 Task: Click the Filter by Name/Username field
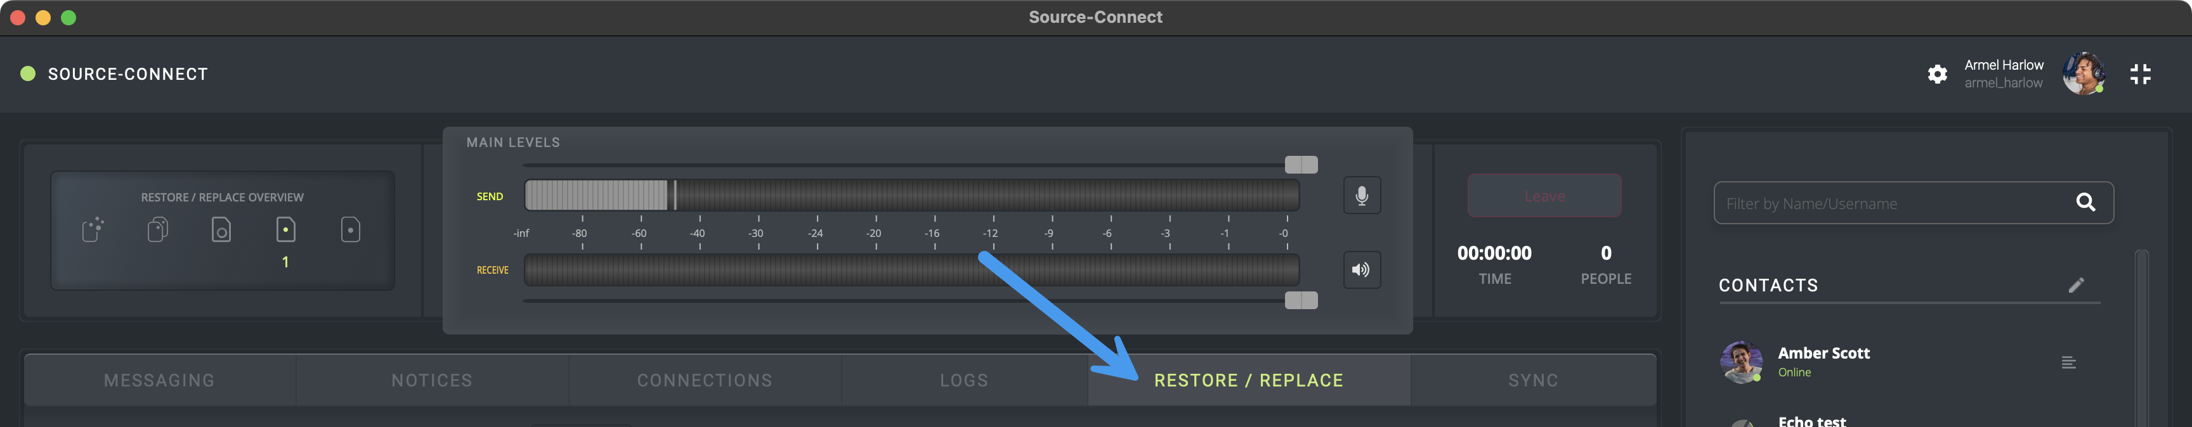[1889, 203]
